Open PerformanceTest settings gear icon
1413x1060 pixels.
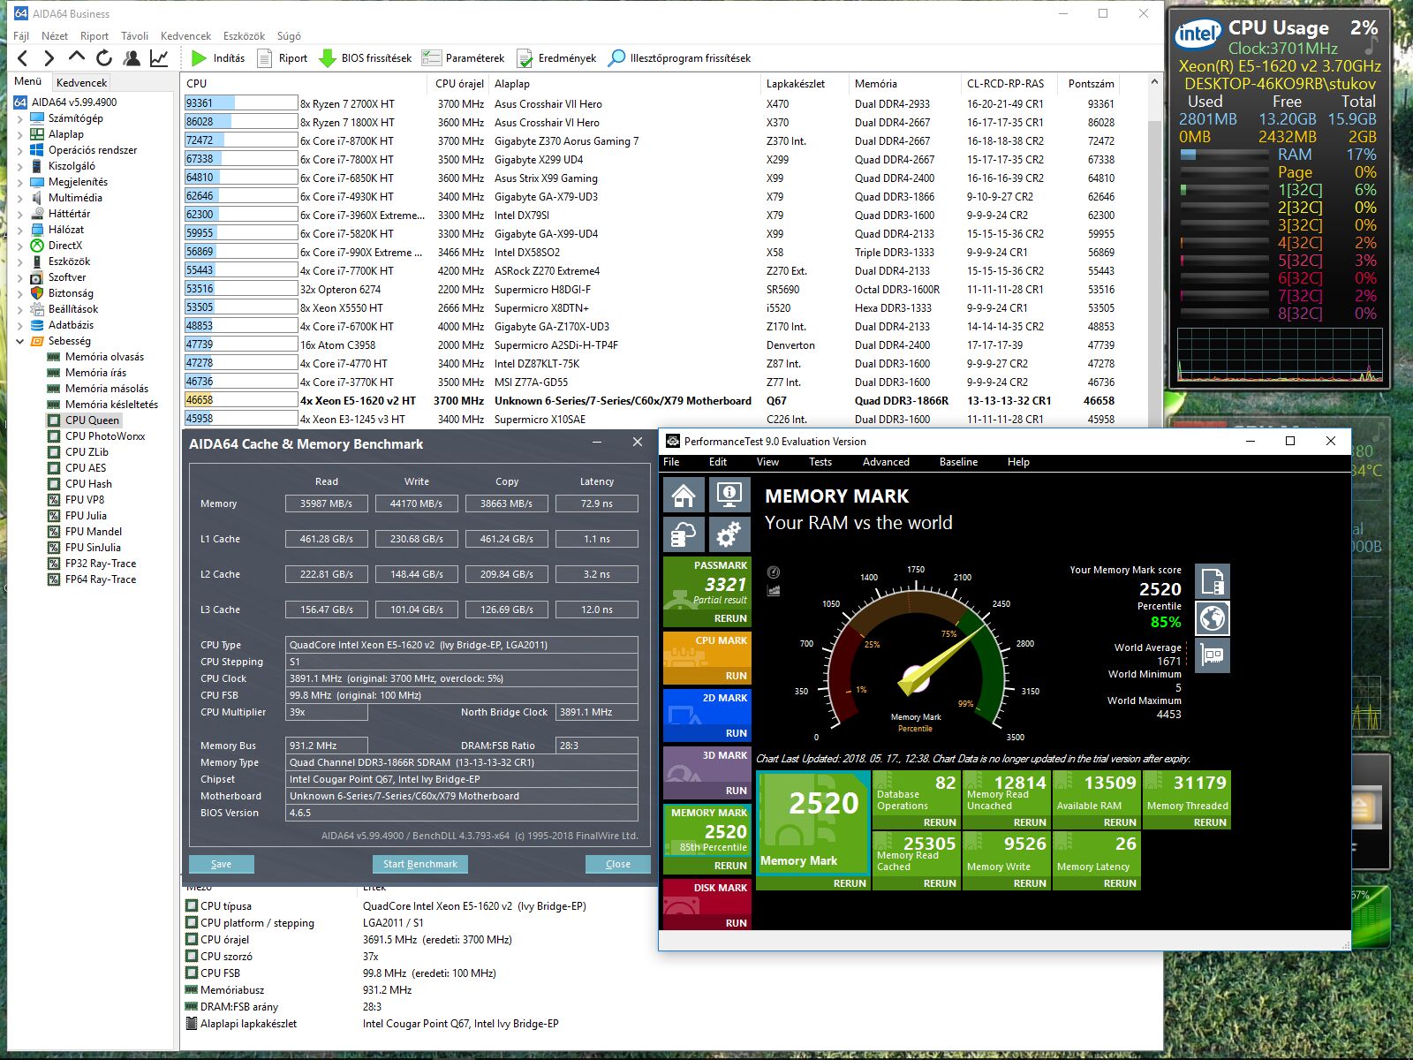(x=729, y=534)
